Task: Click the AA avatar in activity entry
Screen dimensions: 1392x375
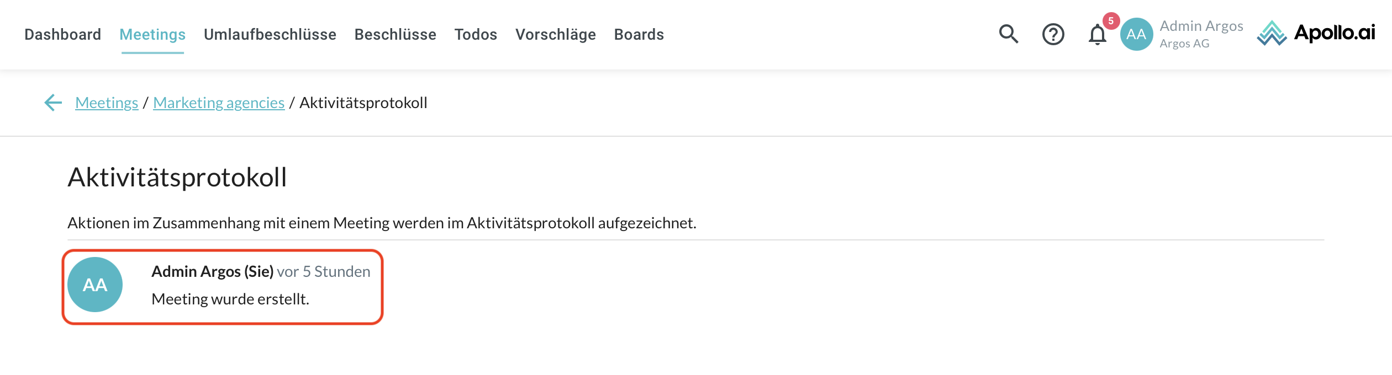Action: 95,285
